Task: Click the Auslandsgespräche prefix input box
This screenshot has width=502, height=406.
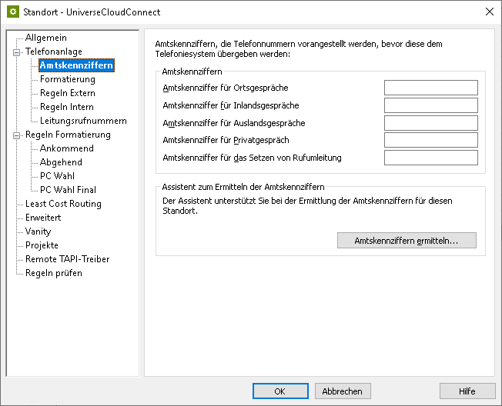Action: coord(430,123)
